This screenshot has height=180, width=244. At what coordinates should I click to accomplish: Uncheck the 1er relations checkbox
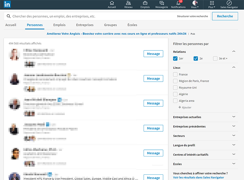(175, 58)
